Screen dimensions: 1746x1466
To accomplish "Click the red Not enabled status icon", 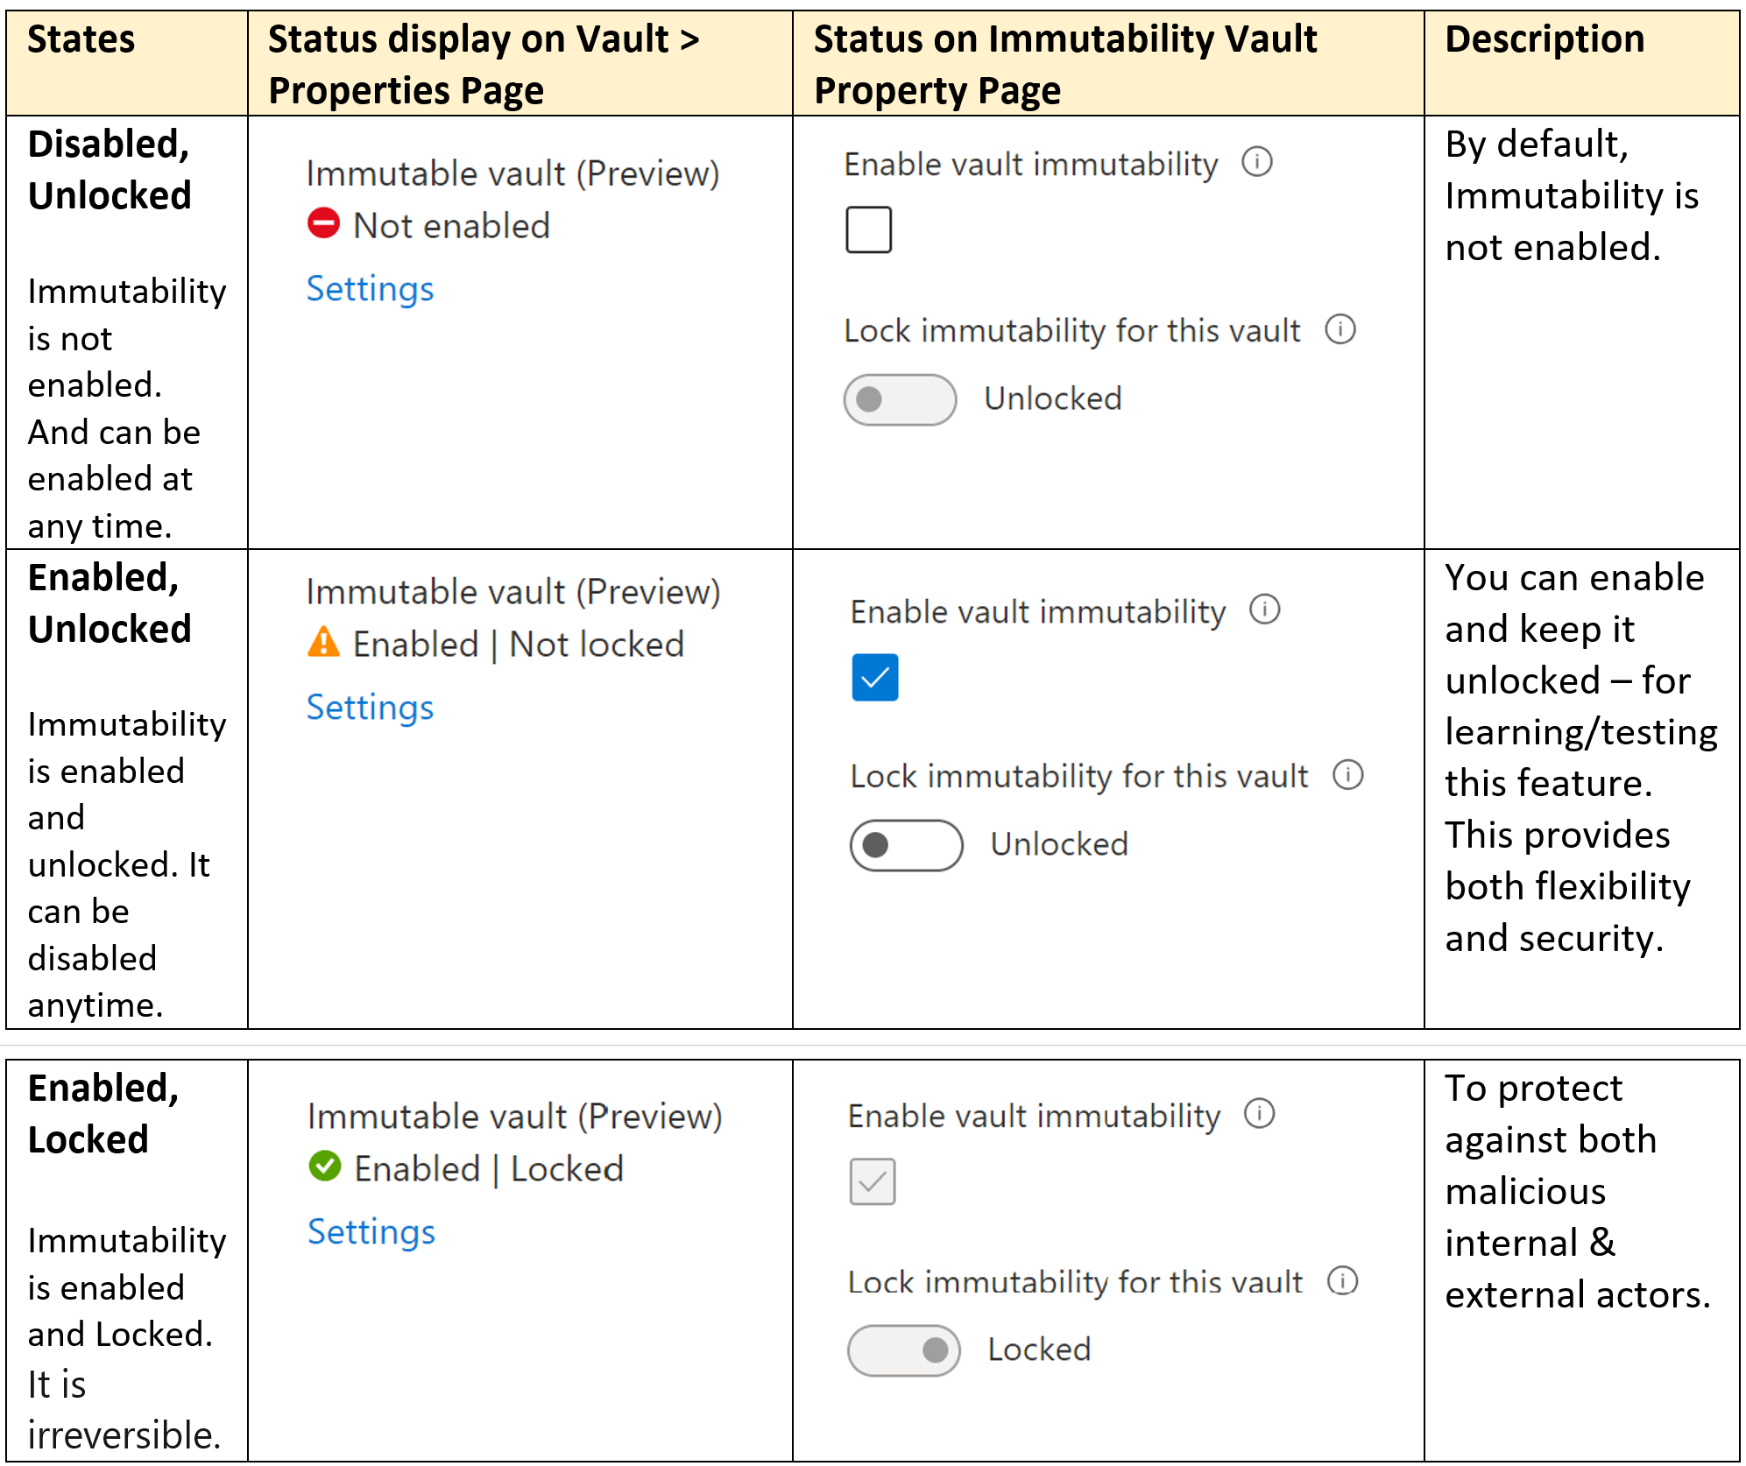I will (x=323, y=223).
